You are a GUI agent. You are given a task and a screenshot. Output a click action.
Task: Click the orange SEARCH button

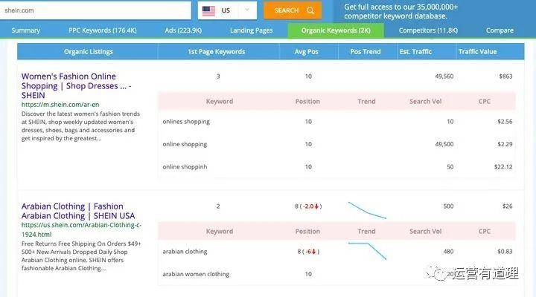point(293,10)
